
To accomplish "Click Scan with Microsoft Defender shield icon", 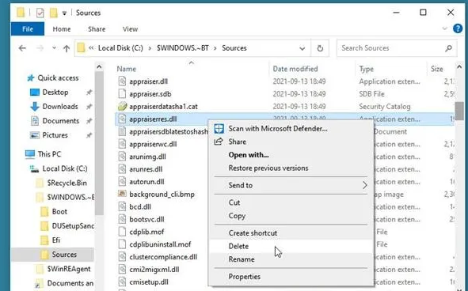I will pos(219,129).
